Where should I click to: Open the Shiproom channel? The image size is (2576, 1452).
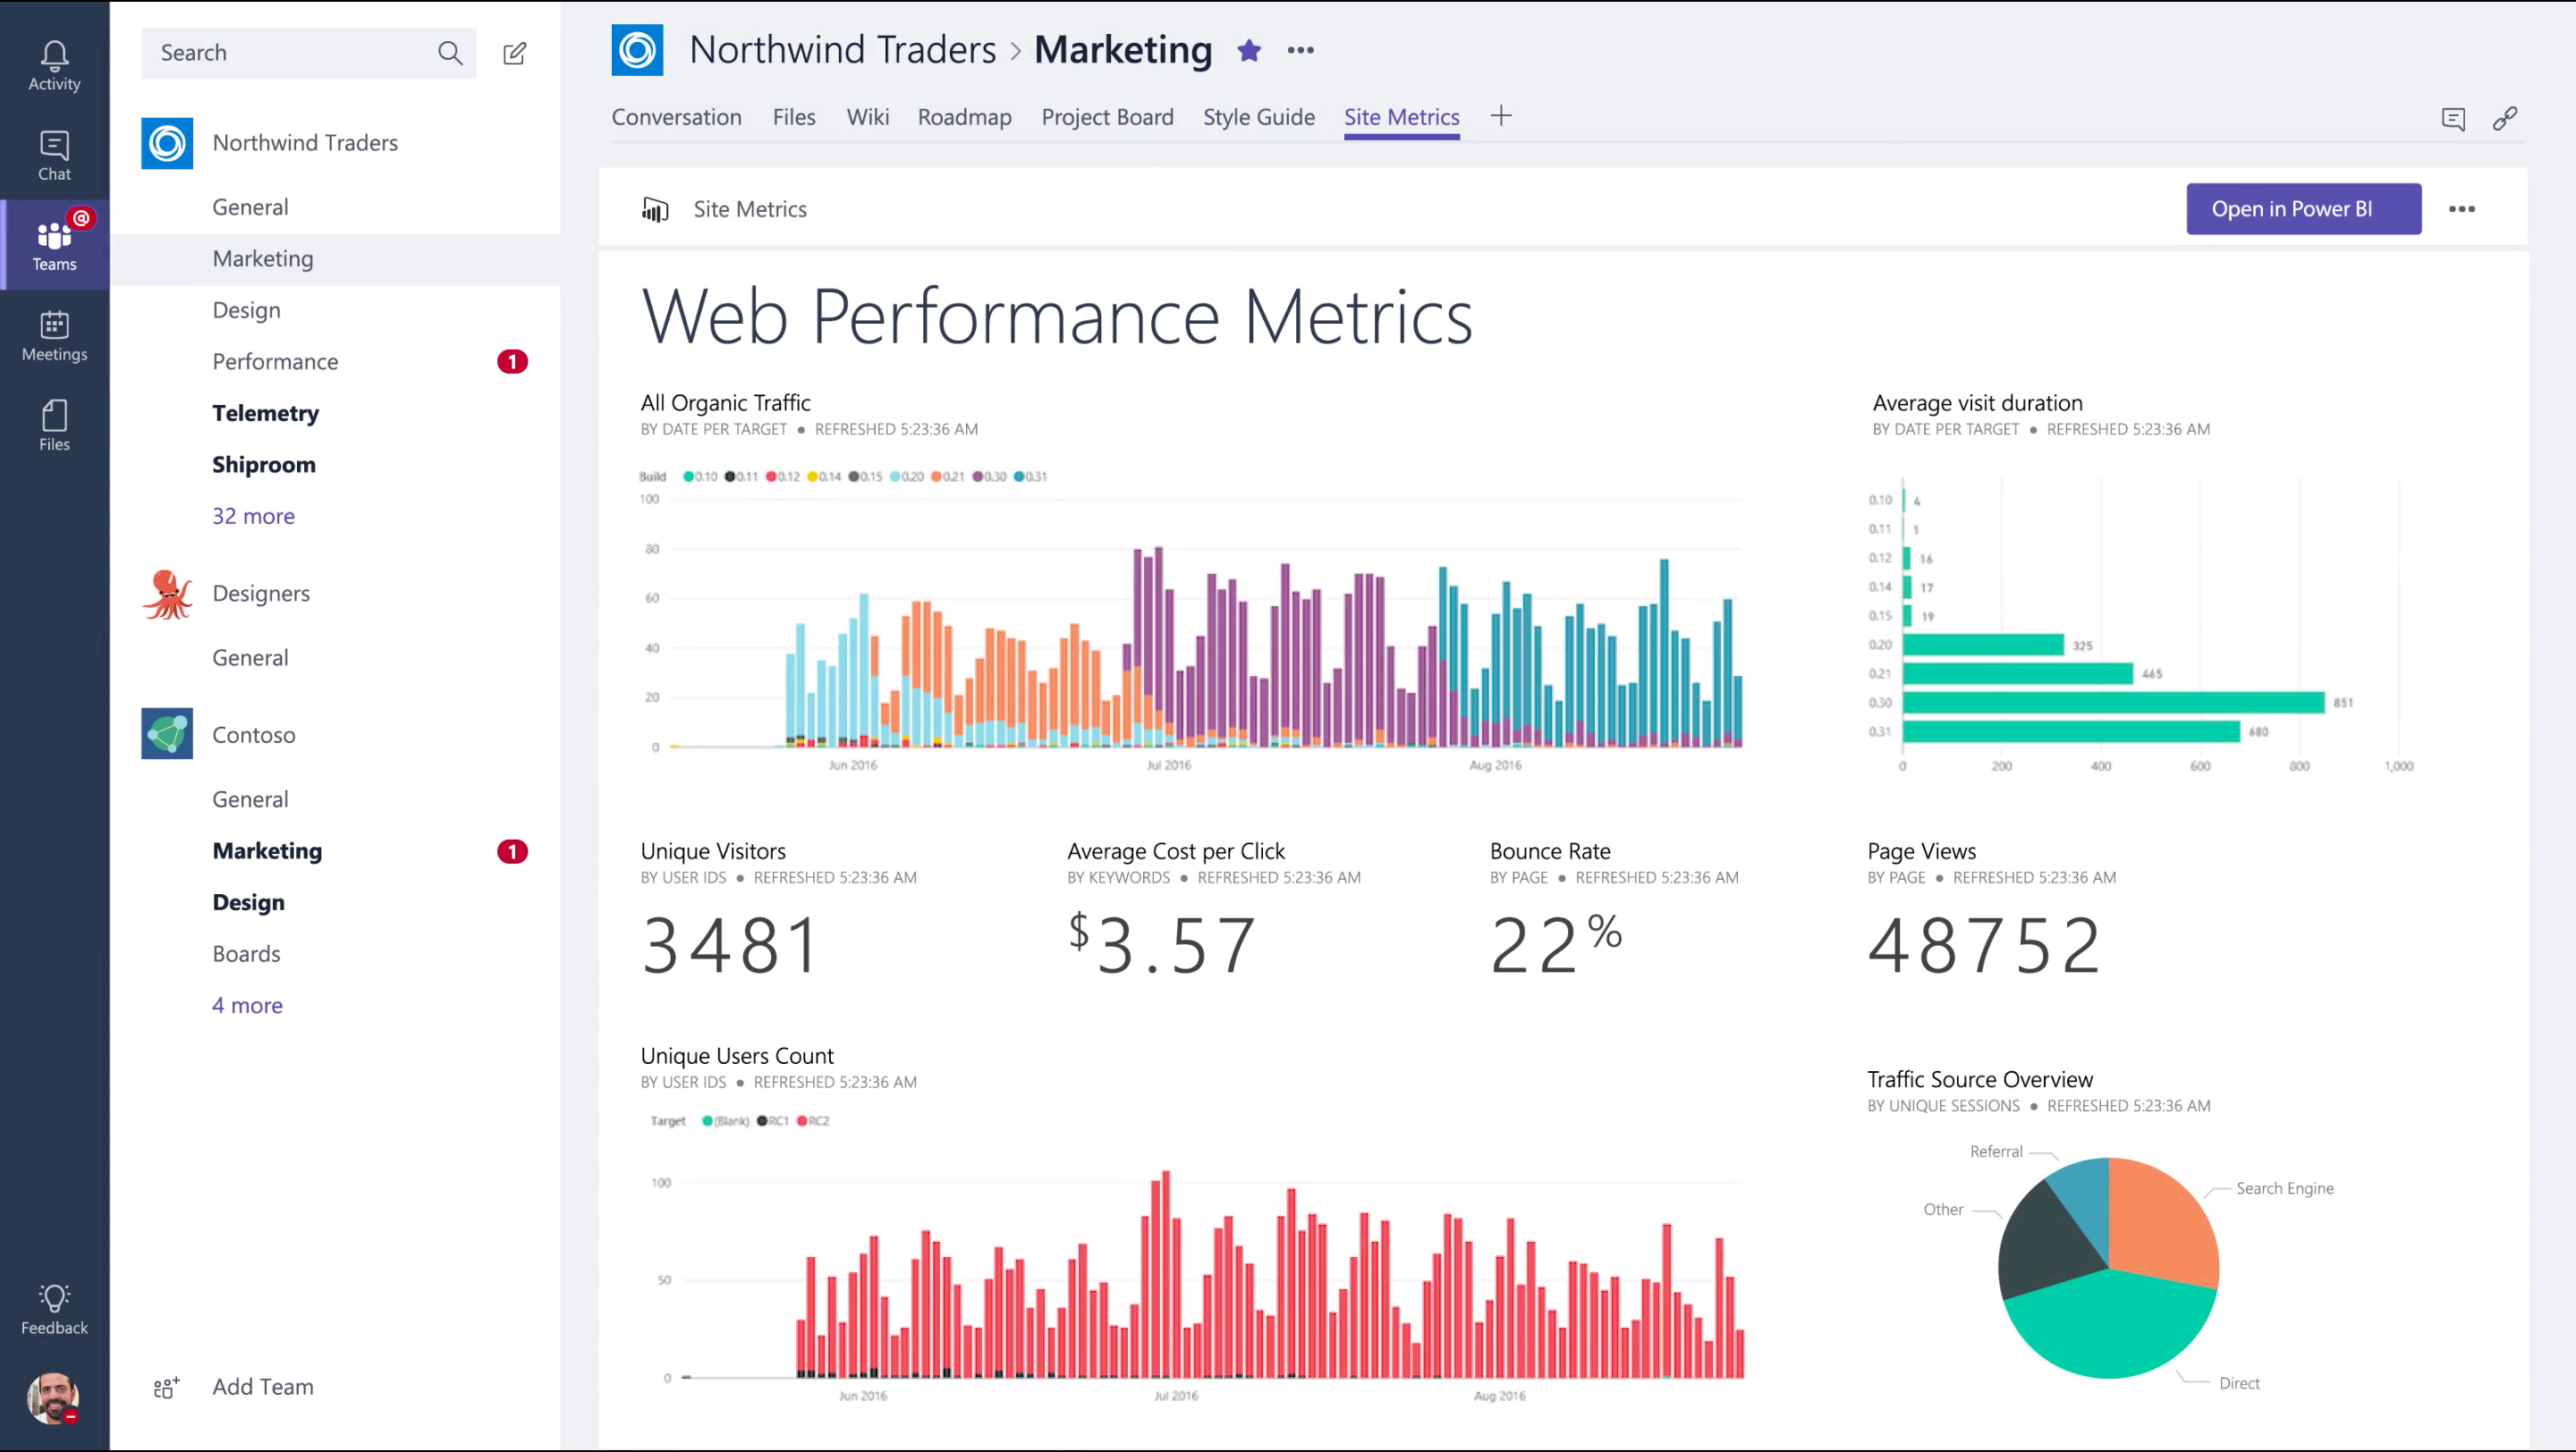[x=264, y=465]
